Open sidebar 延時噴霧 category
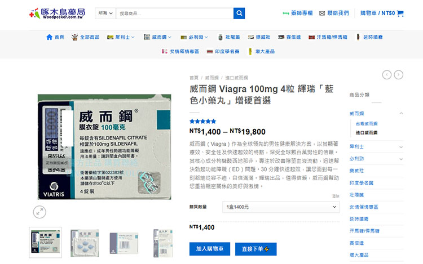The height and width of the screenshot is (264, 423). pyautogui.click(x=359, y=219)
